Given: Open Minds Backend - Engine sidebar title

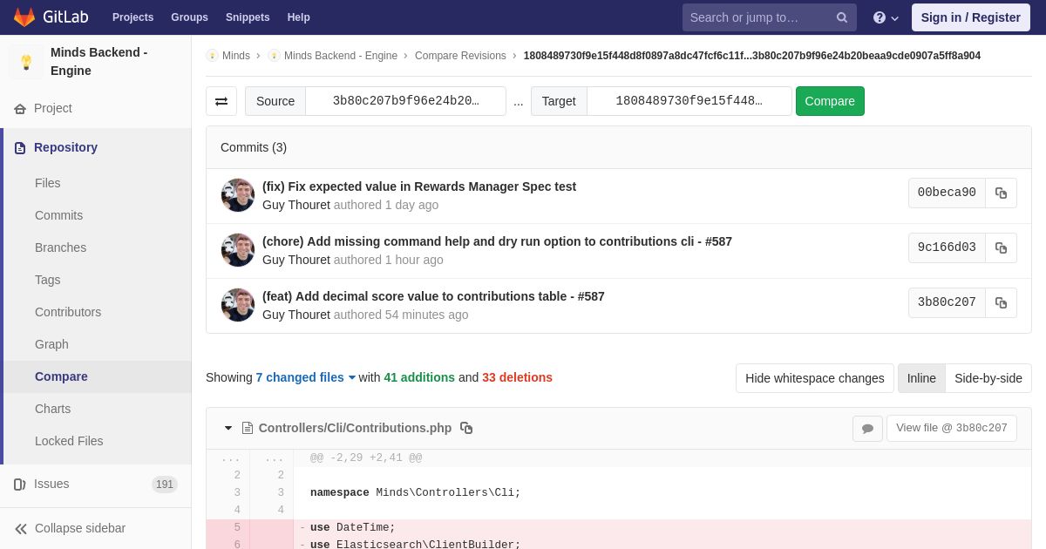Looking at the screenshot, I should click(98, 62).
